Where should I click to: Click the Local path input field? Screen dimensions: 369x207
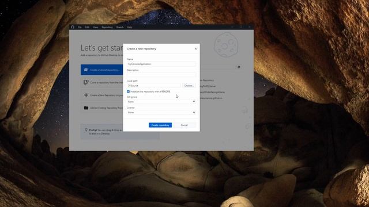[x=154, y=86]
